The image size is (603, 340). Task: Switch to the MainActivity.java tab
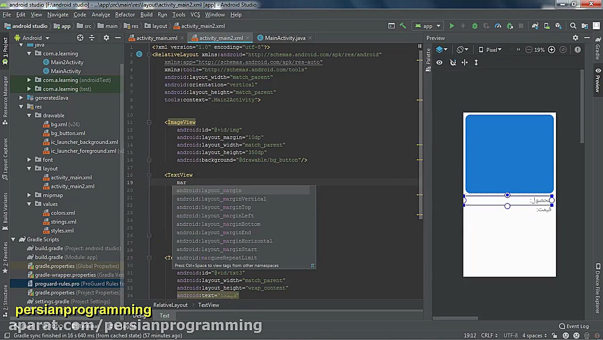click(285, 38)
